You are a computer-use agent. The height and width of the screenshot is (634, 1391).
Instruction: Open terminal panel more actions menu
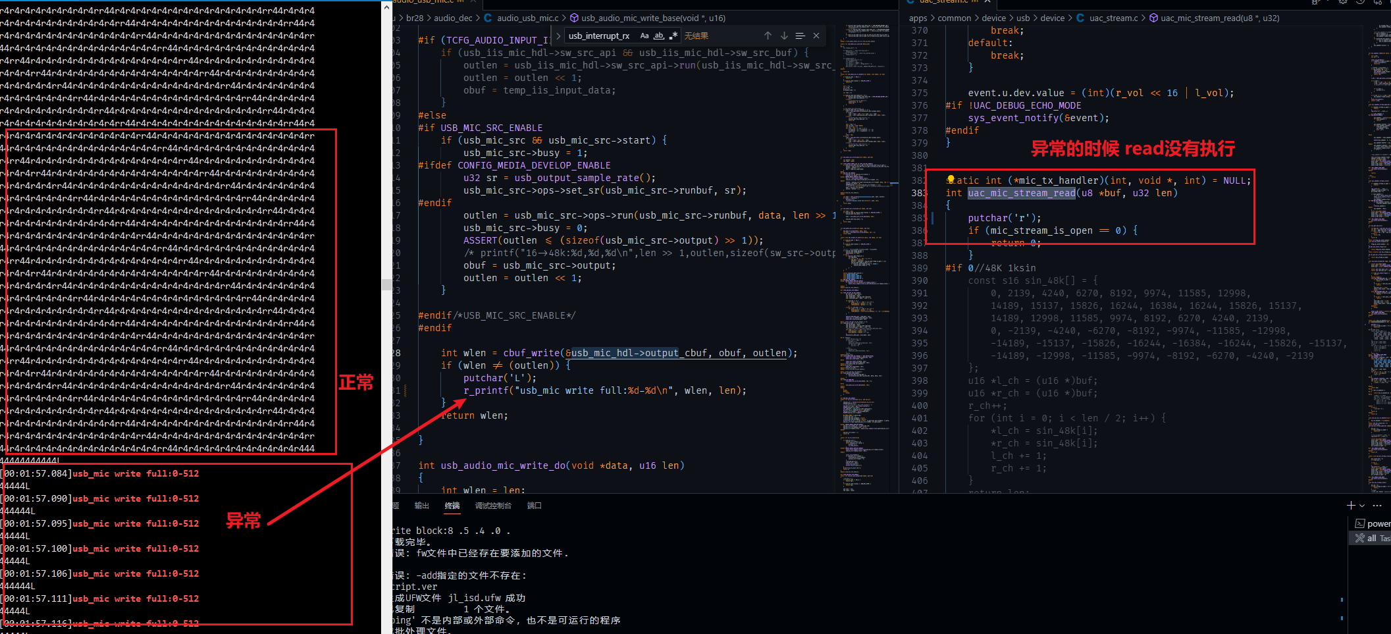[1377, 506]
